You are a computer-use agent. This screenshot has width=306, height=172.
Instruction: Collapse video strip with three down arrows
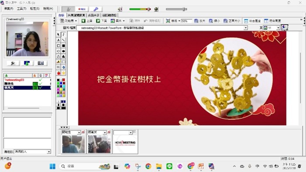pyautogui.click(x=64, y=127)
